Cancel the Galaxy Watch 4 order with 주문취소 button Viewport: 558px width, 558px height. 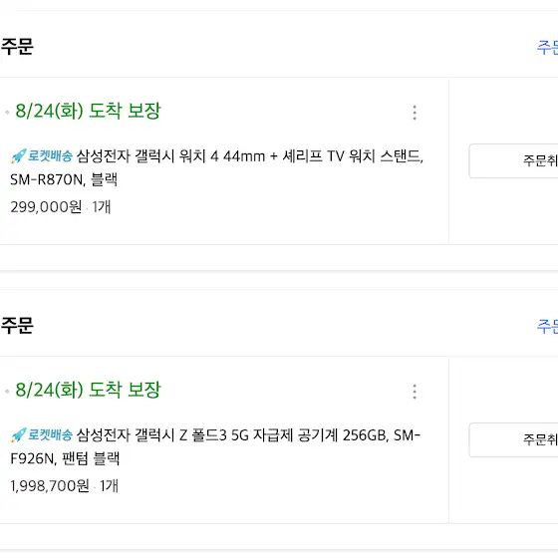(x=513, y=160)
